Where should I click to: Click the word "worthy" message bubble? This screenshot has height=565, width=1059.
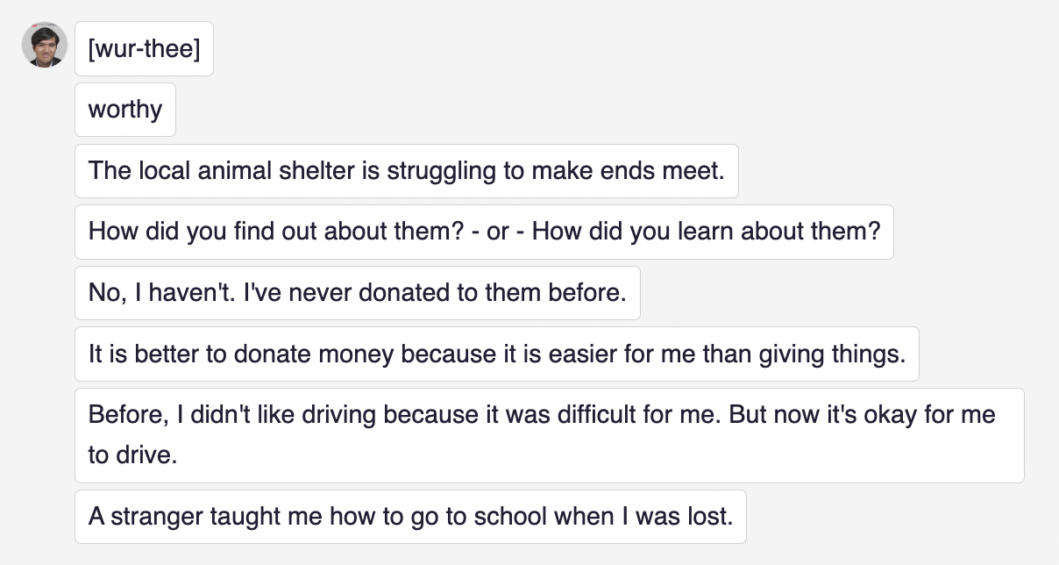tap(125, 110)
